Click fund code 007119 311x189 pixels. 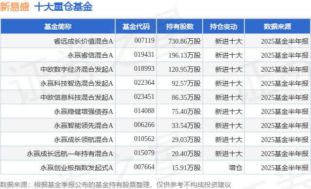tap(144, 41)
